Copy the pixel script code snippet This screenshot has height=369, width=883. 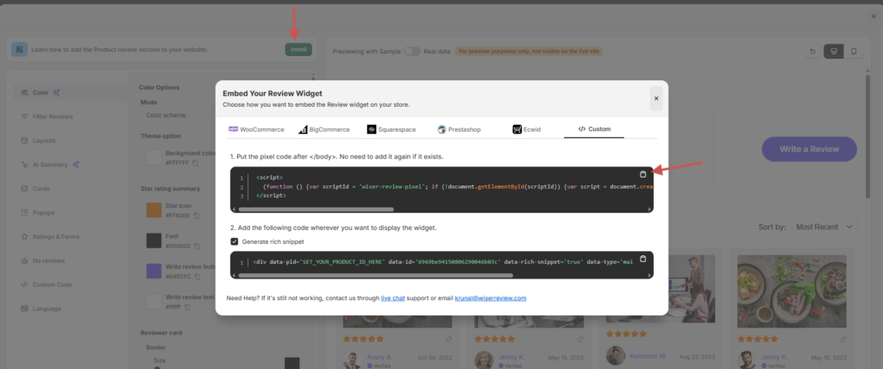point(642,174)
